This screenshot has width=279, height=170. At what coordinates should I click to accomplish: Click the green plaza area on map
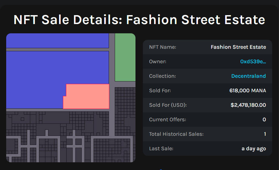pos(125,57)
